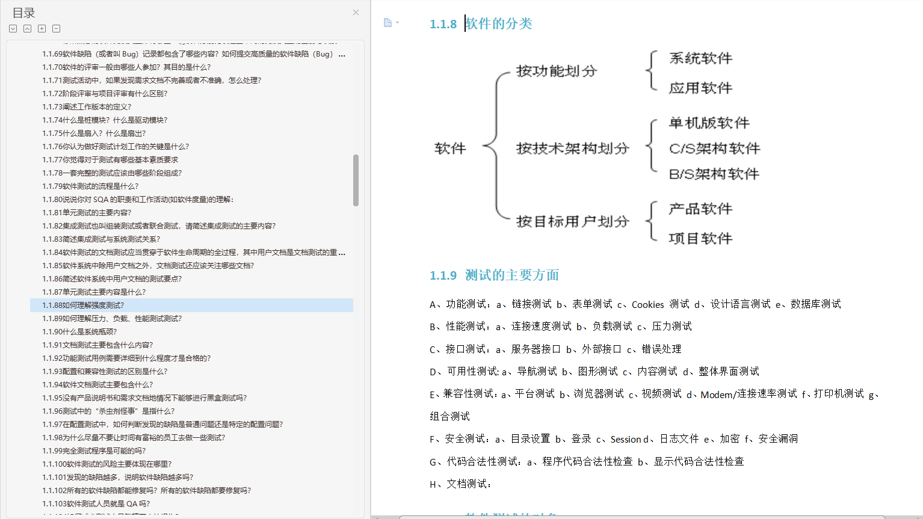Click 1.1.97在配置测试中 entry
Screen dimensions: 923x519
click(162, 425)
